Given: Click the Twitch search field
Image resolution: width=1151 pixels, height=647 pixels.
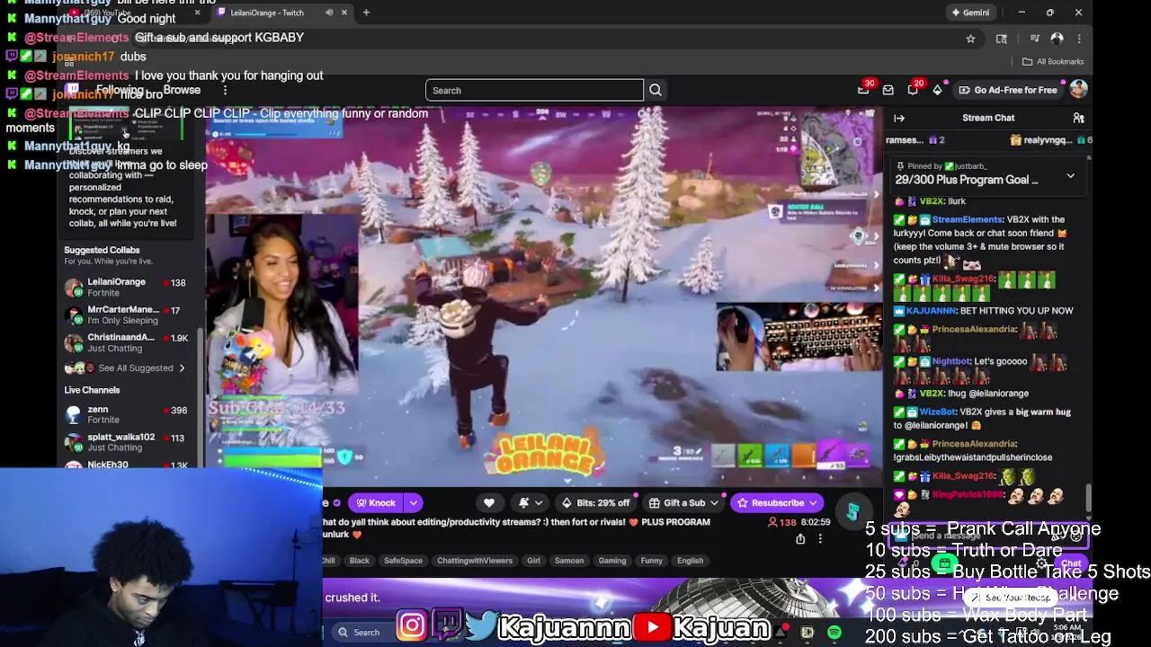Looking at the screenshot, I should pos(534,90).
